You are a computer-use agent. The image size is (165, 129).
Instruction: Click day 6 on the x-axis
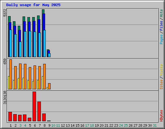35,125
